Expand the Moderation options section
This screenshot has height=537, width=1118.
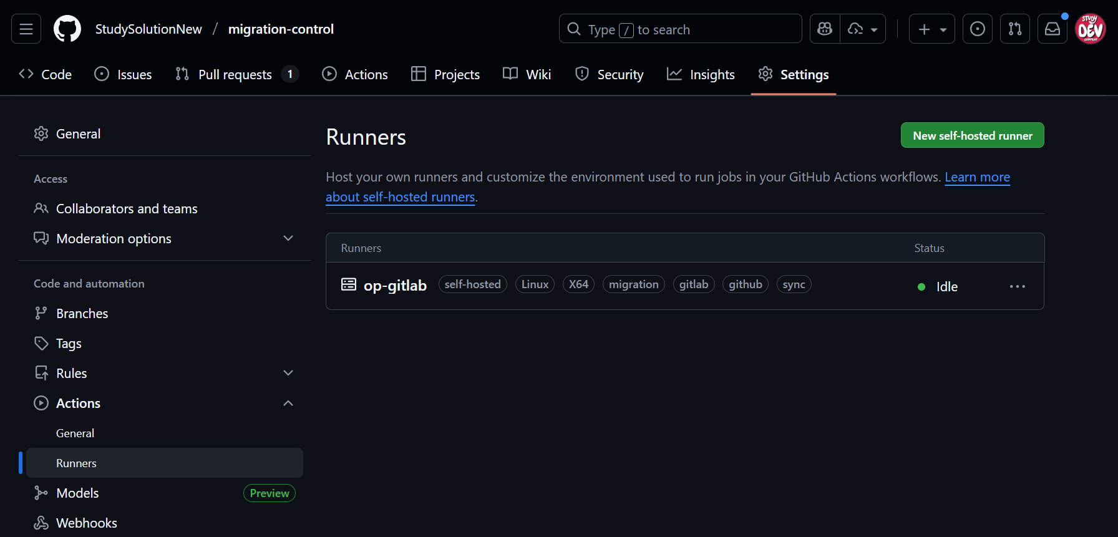[288, 238]
